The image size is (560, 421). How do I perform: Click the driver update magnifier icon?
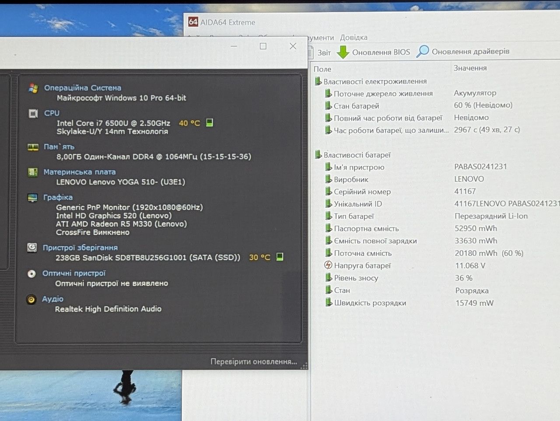tap(423, 51)
